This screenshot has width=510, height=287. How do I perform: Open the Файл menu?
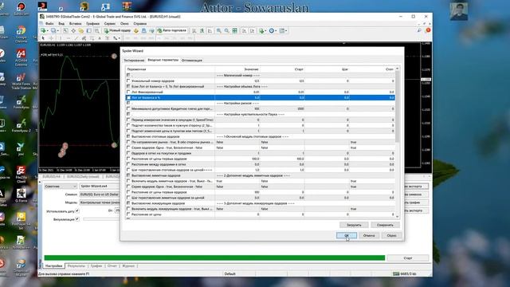[49, 24]
